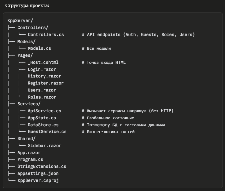Click the ApiService.cs file name
Screen dimensions: 225x191
44,111
